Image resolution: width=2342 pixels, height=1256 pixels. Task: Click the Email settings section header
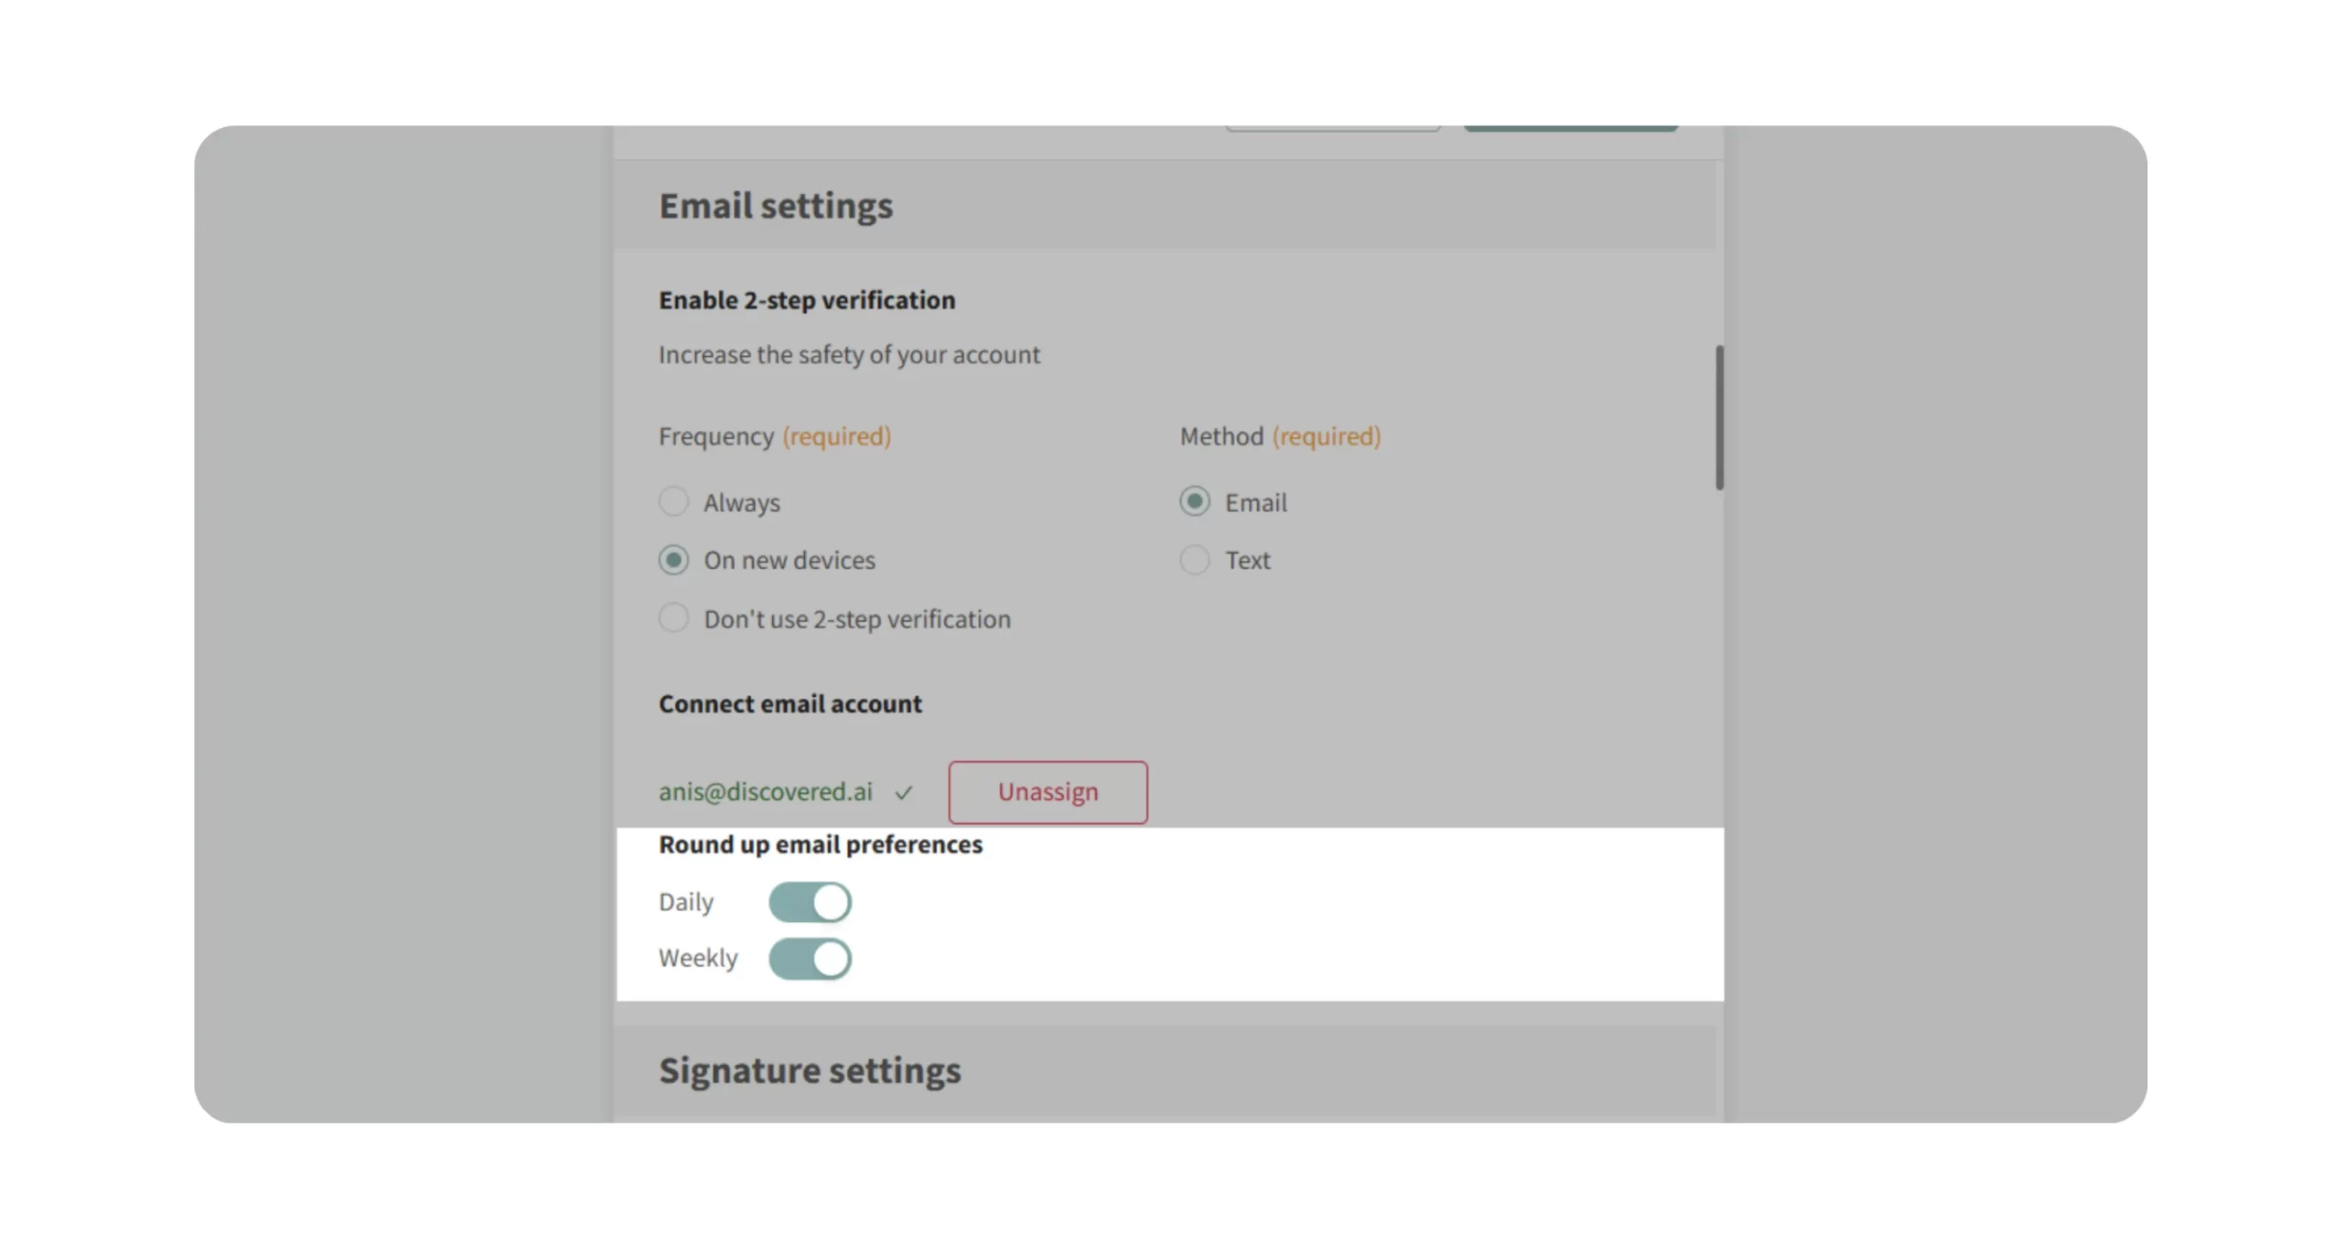click(x=776, y=206)
